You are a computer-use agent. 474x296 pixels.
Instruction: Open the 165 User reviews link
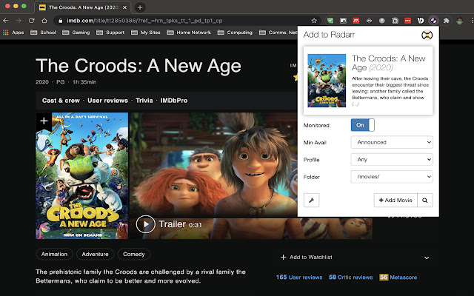(x=299, y=277)
